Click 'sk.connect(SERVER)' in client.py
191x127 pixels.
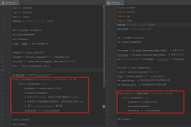pyautogui.click(x=129, y=42)
